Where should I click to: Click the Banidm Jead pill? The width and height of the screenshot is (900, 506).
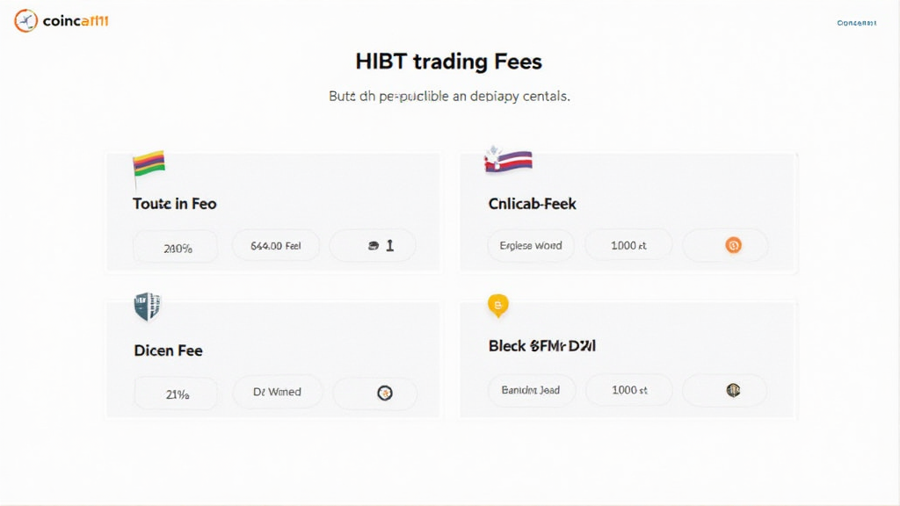pyautogui.click(x=531, y=389)
